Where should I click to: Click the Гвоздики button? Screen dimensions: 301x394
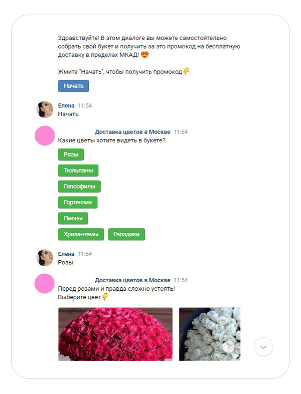(126, 234)
